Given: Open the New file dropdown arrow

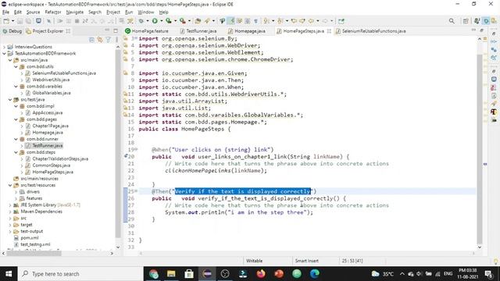Looking at the screenshot, I should point(12,21).
